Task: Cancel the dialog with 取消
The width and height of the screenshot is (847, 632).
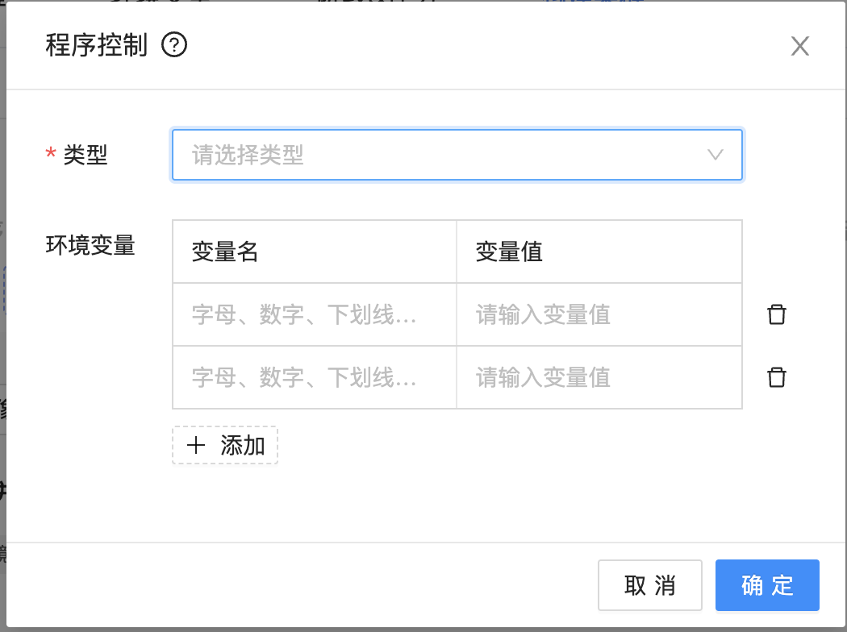Action: coord(650,585)
